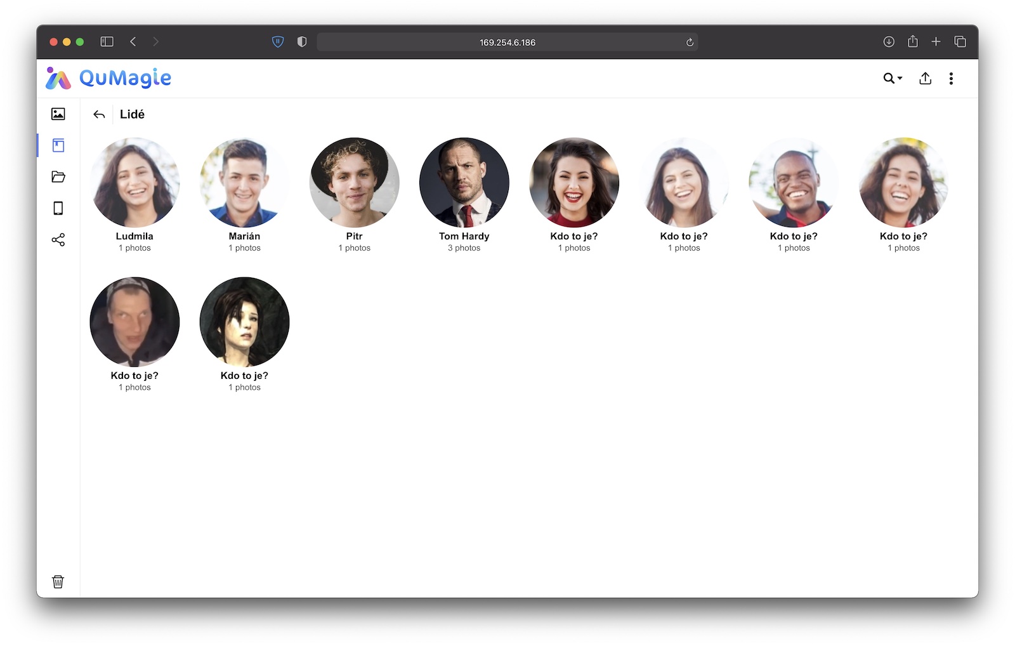
Task: Open the QuMagie search dropdown
Action: tap(893, 78)
